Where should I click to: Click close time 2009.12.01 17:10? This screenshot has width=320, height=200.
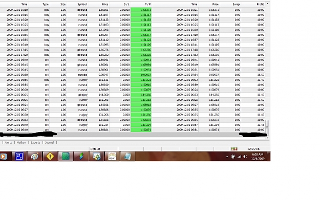[x=187, y=35]
